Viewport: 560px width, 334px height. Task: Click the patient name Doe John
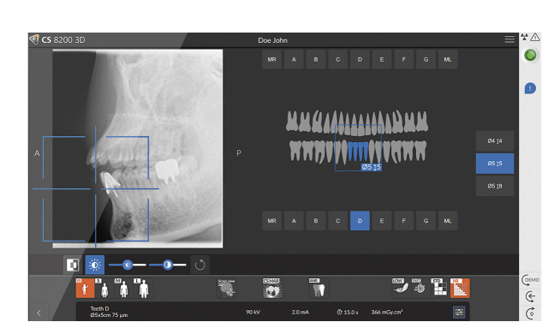click(272, 40)
